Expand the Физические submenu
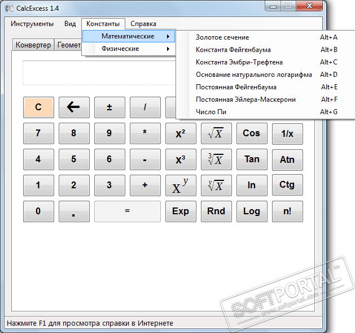 [x=129, y=49]
